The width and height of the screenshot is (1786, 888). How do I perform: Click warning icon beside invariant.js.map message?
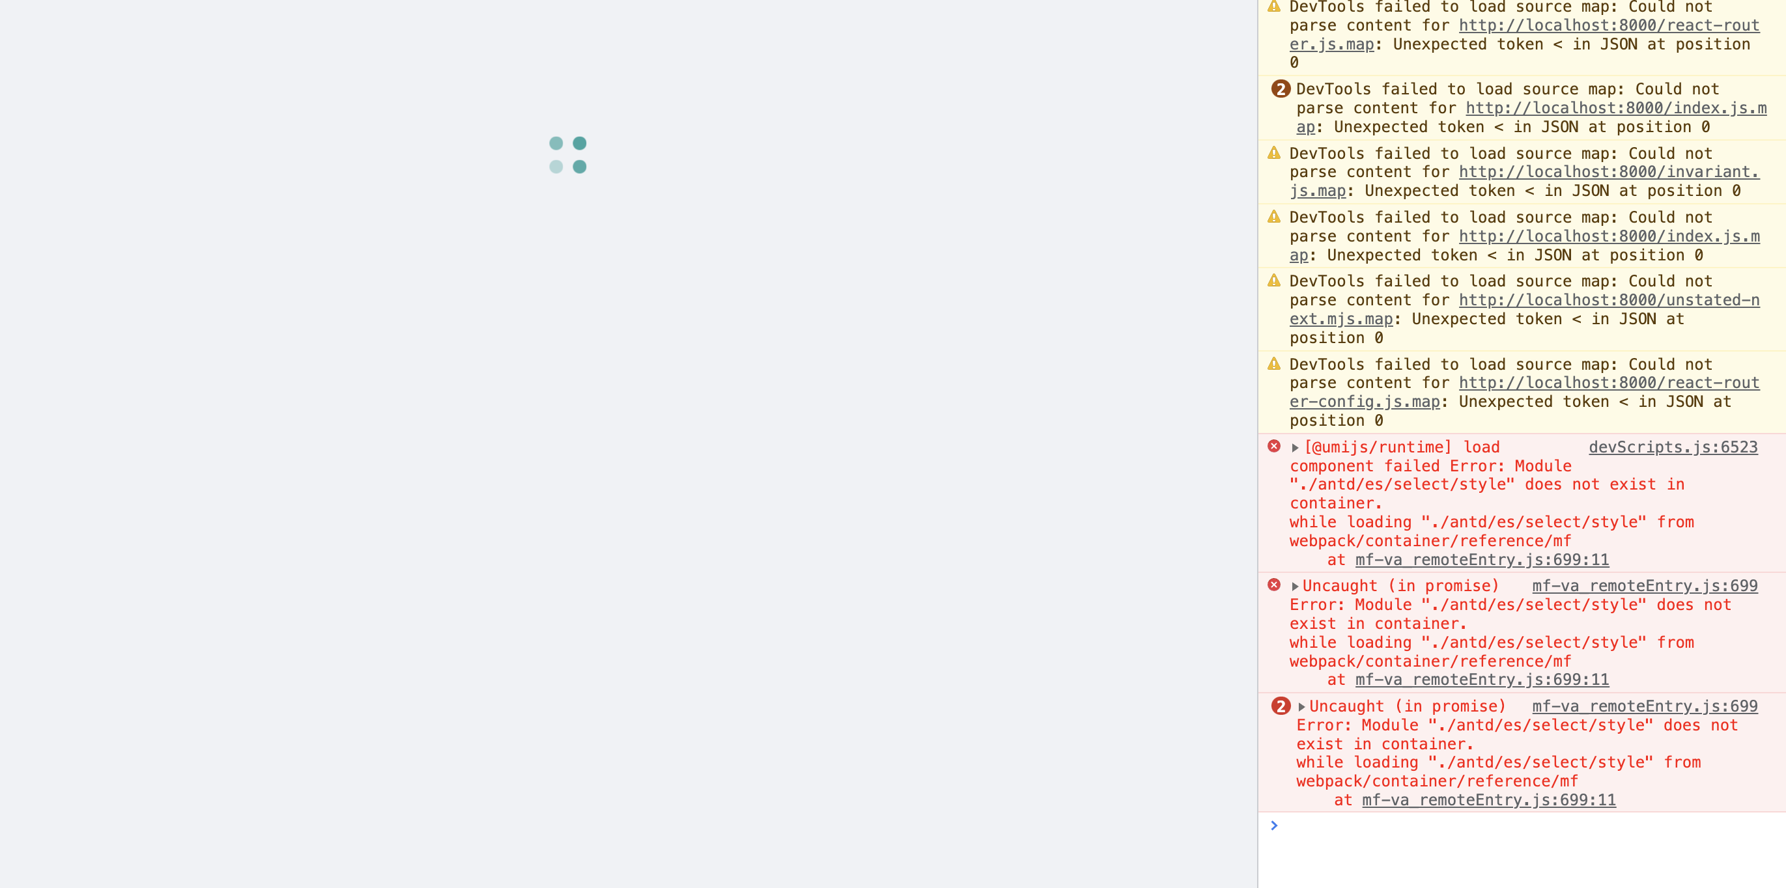(1273, 152)
